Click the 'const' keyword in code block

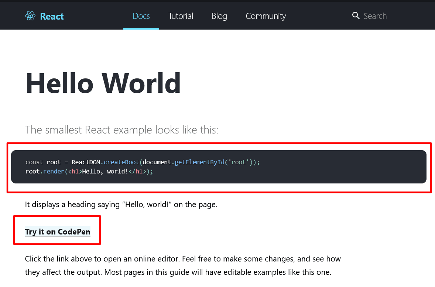click(x=34, y=162)
